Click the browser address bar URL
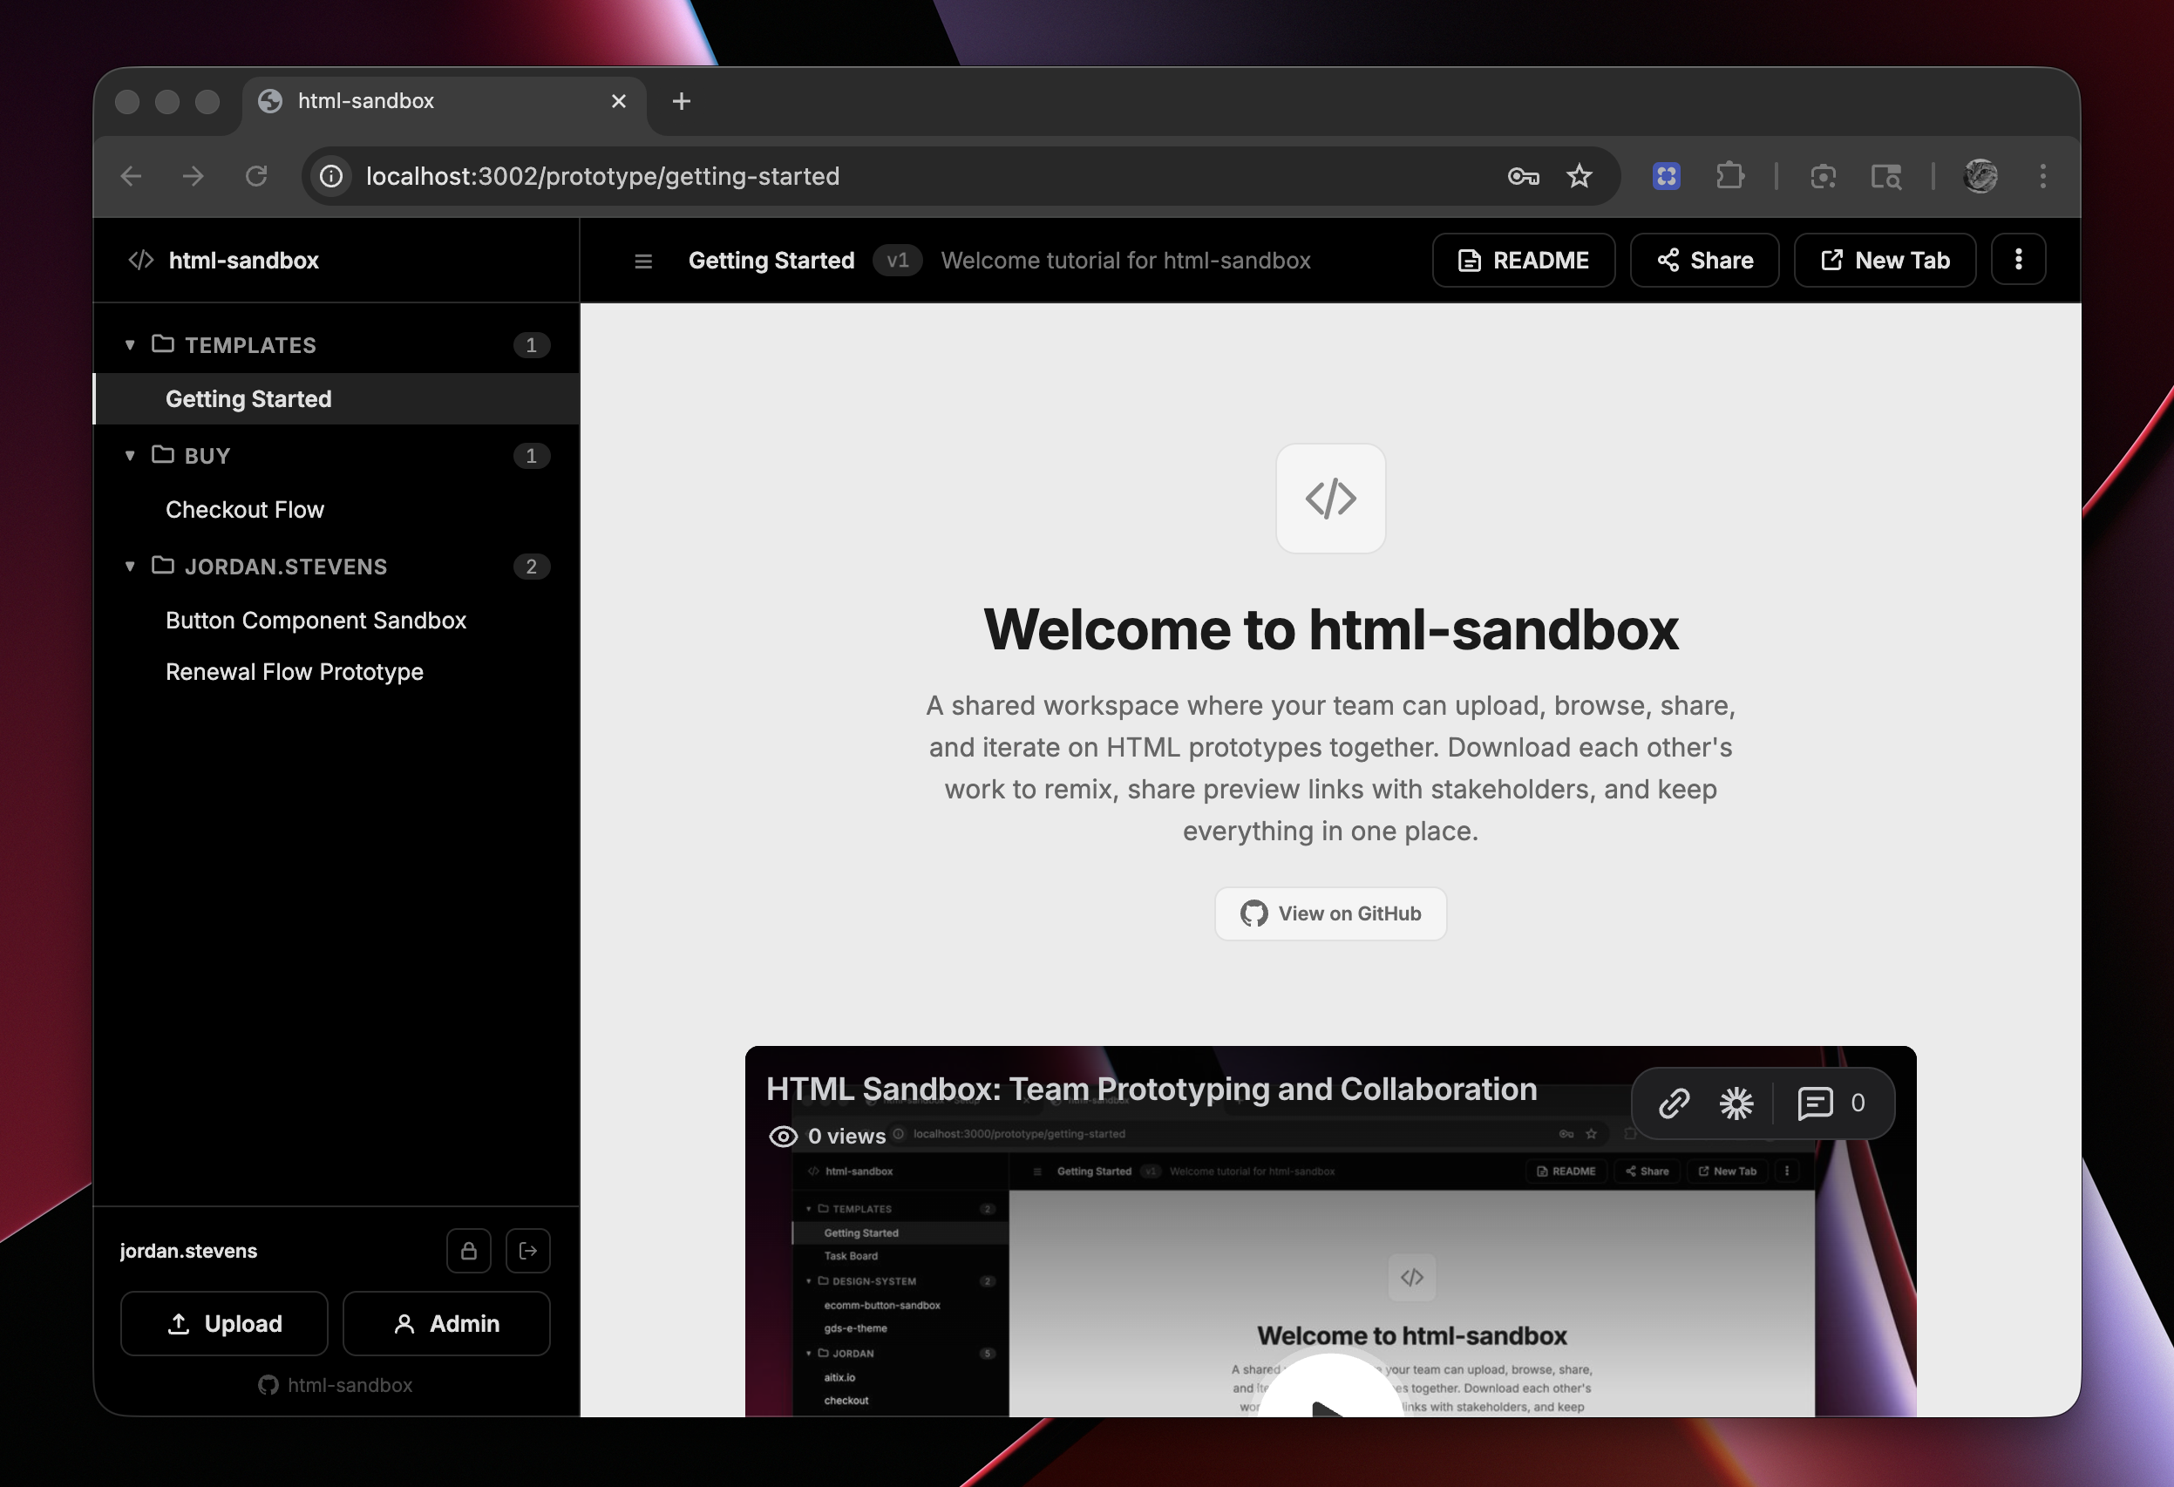This screenshot has height=1487, width=2174. (x=602, y=176)
